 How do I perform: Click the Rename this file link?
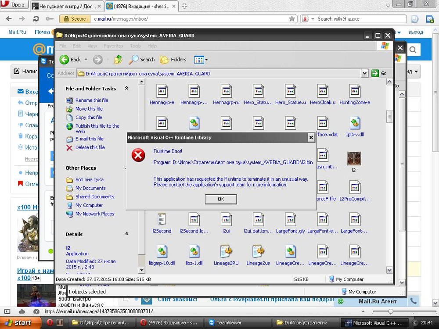(91, 100)
